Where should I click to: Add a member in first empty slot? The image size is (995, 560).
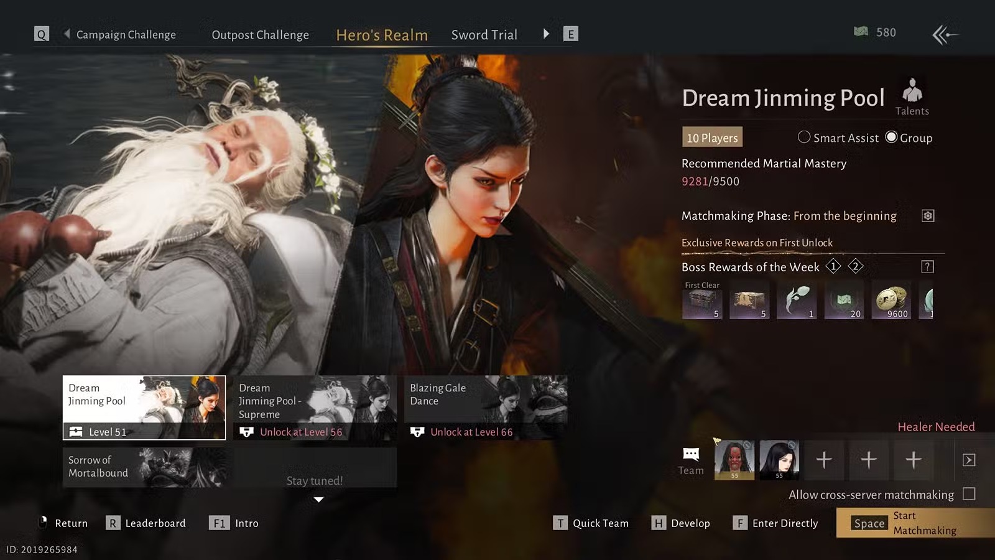click(824, 460)
